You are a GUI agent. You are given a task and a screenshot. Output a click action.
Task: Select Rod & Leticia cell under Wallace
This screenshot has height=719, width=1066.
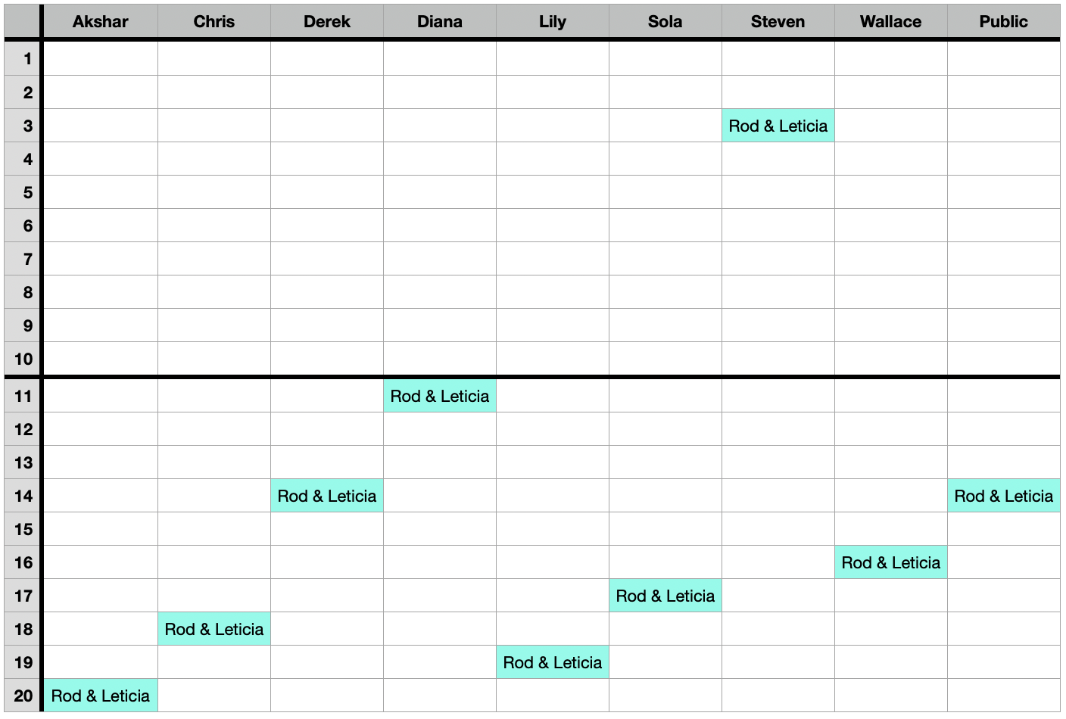[x=891, y=562]
